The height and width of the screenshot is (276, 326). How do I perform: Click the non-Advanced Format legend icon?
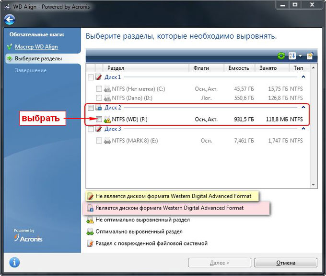pyautogui.click(x=91, y=196)
